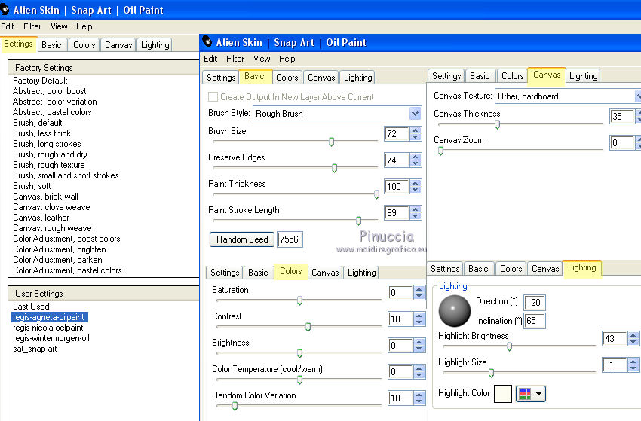
Task: Open the Help menu in the front window
Action: coord(287,59)
